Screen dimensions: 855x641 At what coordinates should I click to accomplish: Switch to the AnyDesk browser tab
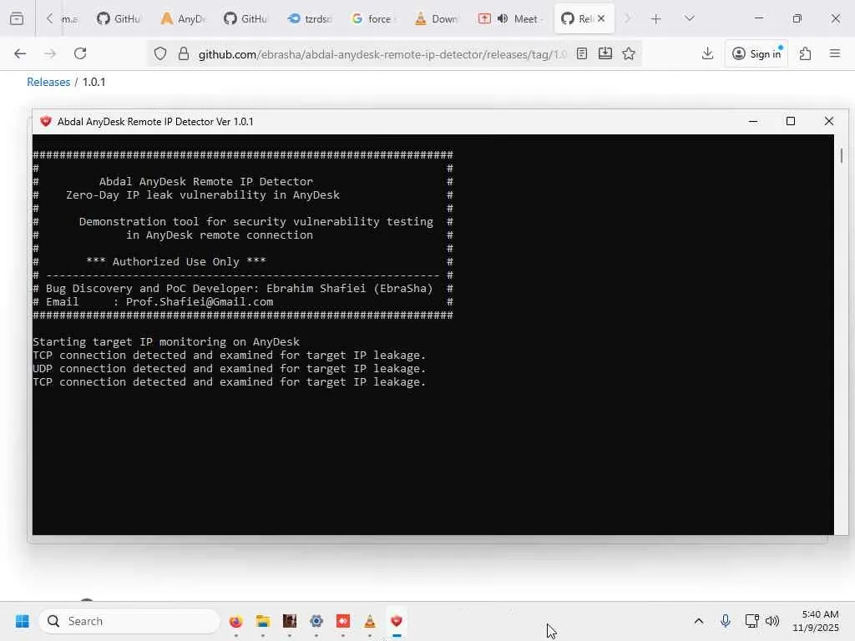coord(183,18)
